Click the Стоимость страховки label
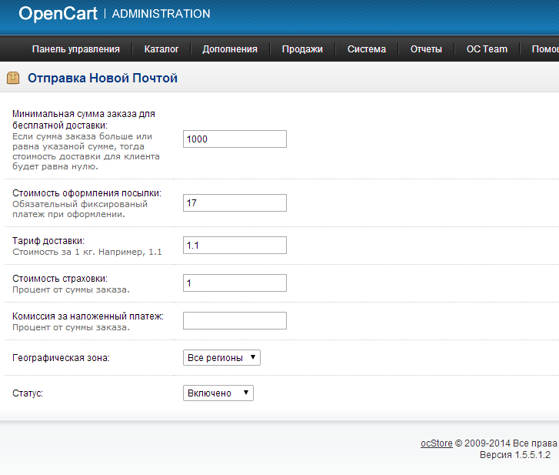The height and width of the screenshot is (475, 559). (60, 279)
